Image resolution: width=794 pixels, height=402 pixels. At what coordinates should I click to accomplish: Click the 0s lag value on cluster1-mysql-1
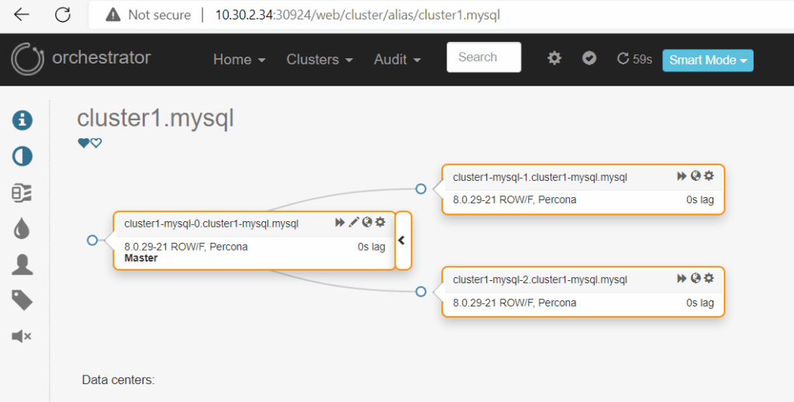pyautogui.click(x=700, y=199)
